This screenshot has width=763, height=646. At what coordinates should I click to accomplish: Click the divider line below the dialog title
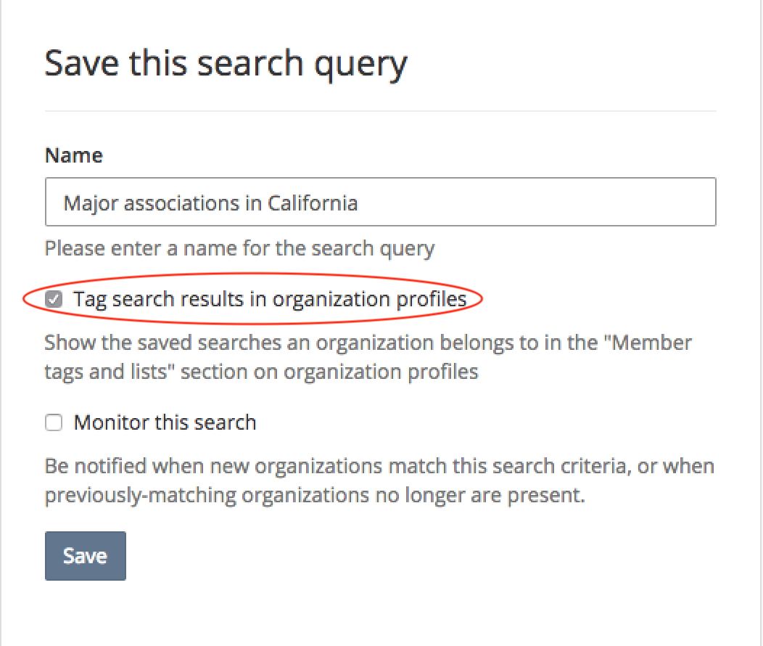coord(380,111)
